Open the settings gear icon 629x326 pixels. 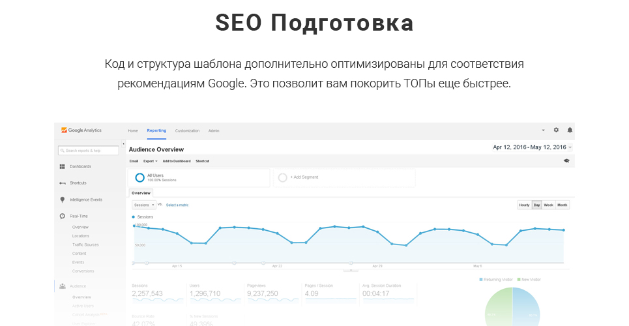pos(556,130)
